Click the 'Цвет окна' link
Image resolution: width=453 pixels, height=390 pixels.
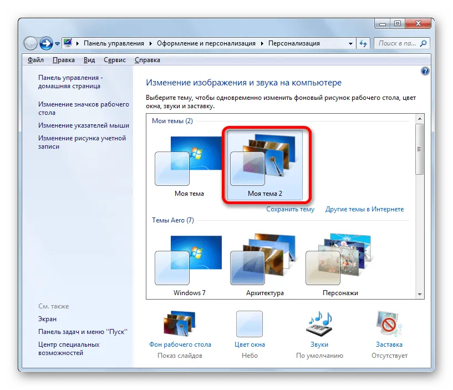point(250,345)
